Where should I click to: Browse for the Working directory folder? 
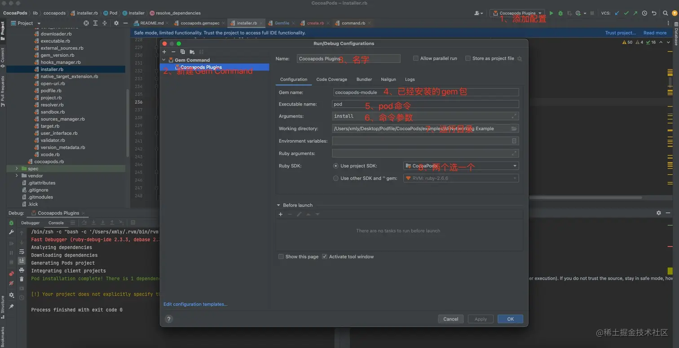pyautogui.click(x=514, y=129)
